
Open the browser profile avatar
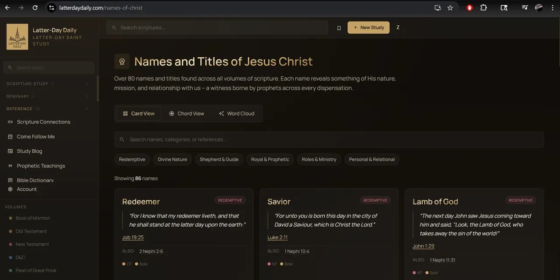tap(539, 7)
